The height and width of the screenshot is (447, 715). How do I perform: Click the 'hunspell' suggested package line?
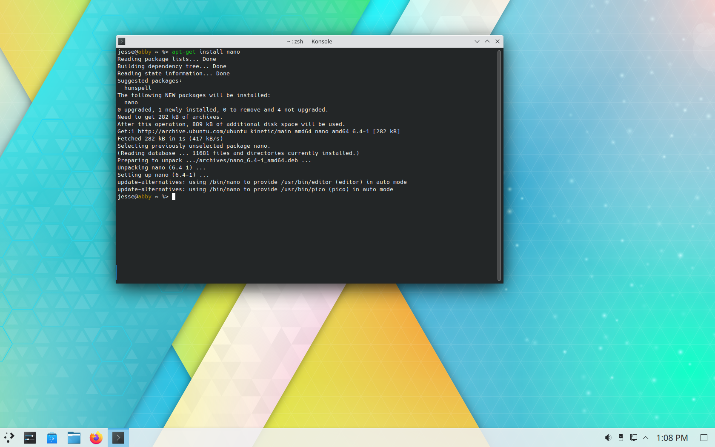(x=138, y=88)
